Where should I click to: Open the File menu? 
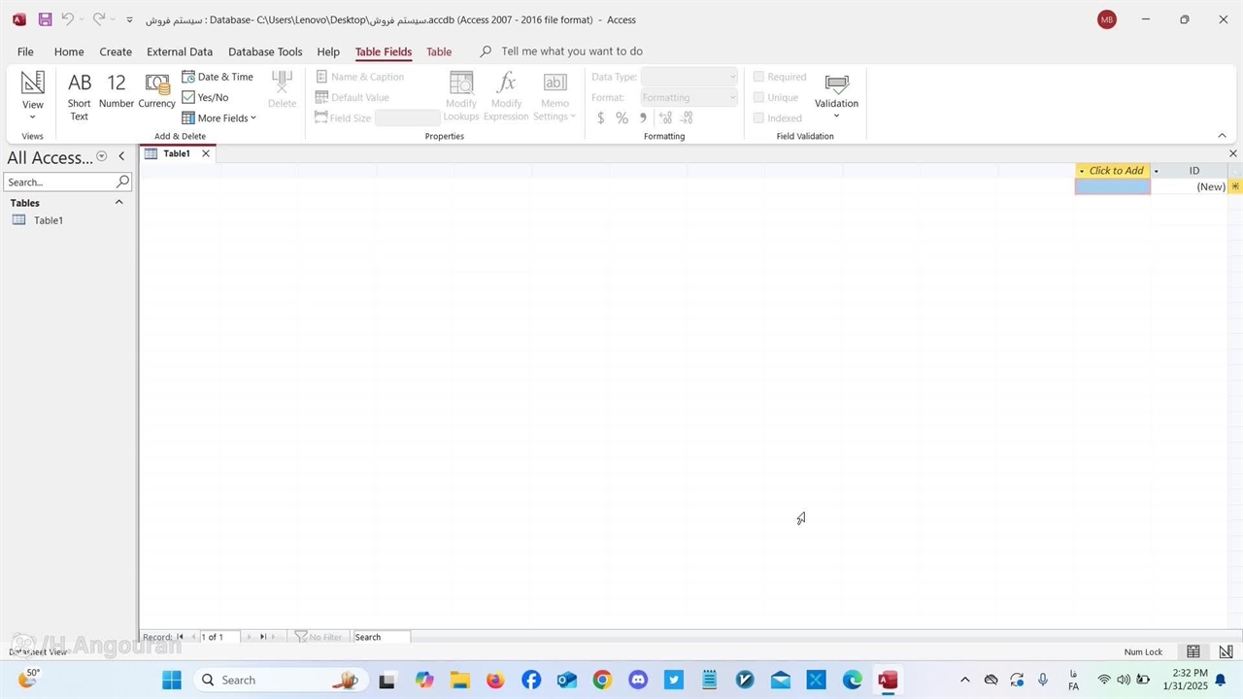click(x=25, y=51)
